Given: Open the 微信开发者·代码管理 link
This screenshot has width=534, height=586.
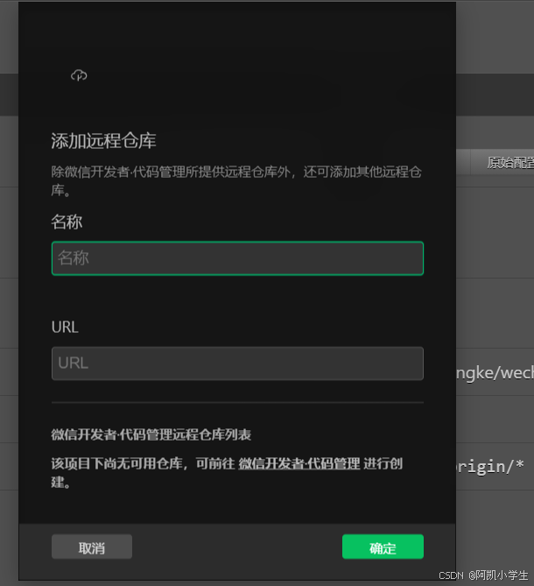Looking at the screenshot, I should (299, 463).
